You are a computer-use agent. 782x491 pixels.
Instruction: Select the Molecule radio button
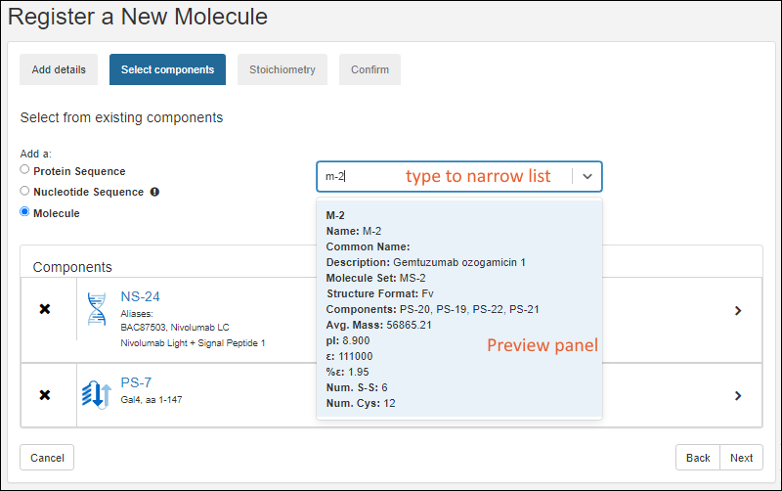pos(25,212)
